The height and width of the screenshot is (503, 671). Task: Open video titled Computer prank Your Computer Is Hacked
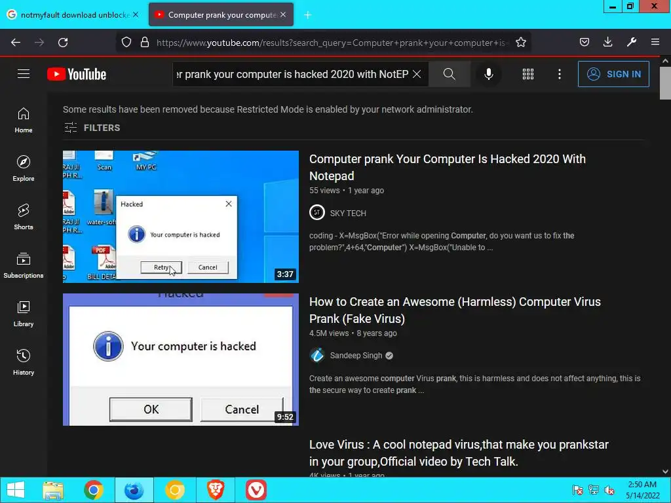coord(447,167)
